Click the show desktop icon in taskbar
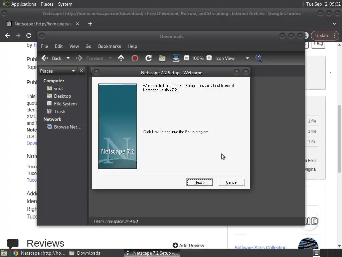342x257 pixels. [4, 253]
